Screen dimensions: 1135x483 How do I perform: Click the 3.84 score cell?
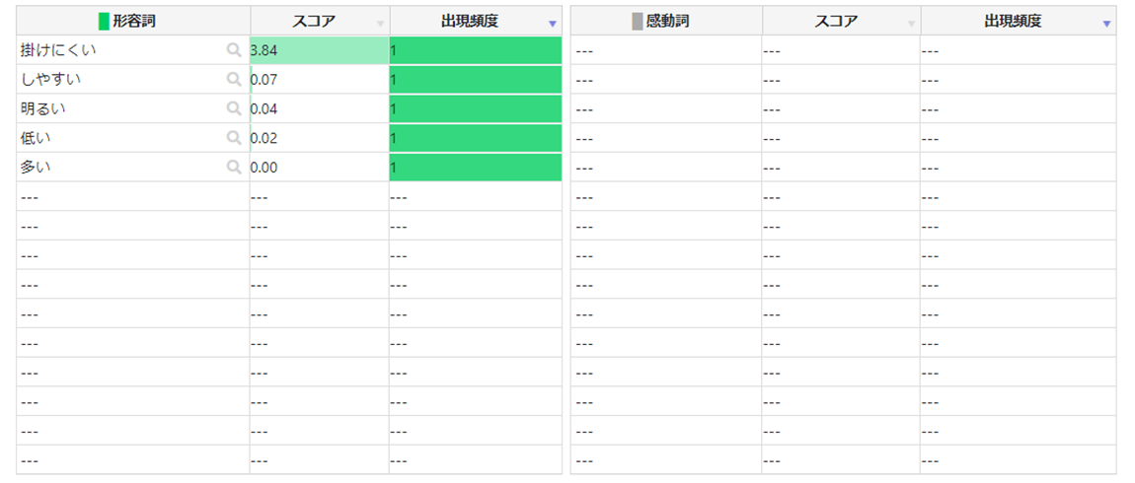319,49
